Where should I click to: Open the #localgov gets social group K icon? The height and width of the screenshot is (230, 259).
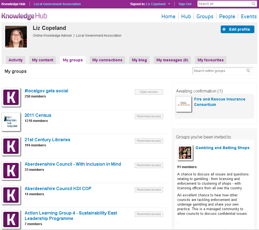coord(11,97)
